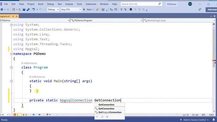Viewport: 217px width, 122px height.
Task: Save the current file with Save icon
Action: 24,9
